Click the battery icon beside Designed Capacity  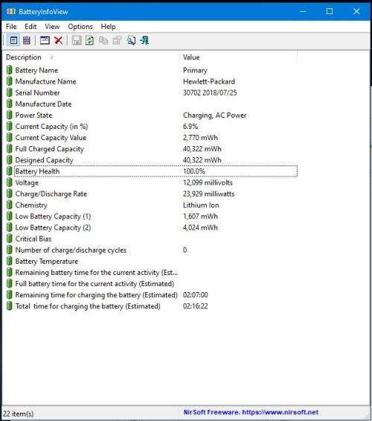[10, 160]
